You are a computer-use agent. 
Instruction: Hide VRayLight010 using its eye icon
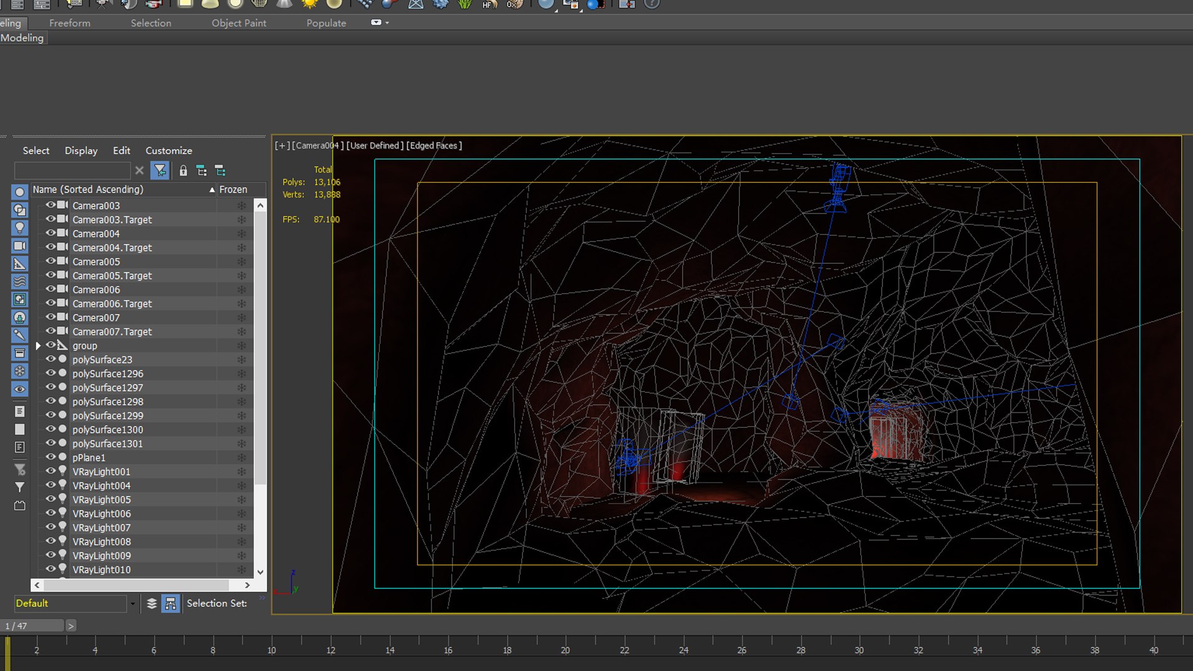coord(51,569)
